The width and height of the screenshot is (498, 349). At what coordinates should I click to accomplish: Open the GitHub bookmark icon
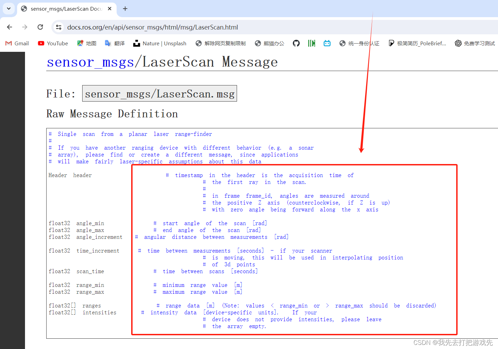(x=296, y=43)
